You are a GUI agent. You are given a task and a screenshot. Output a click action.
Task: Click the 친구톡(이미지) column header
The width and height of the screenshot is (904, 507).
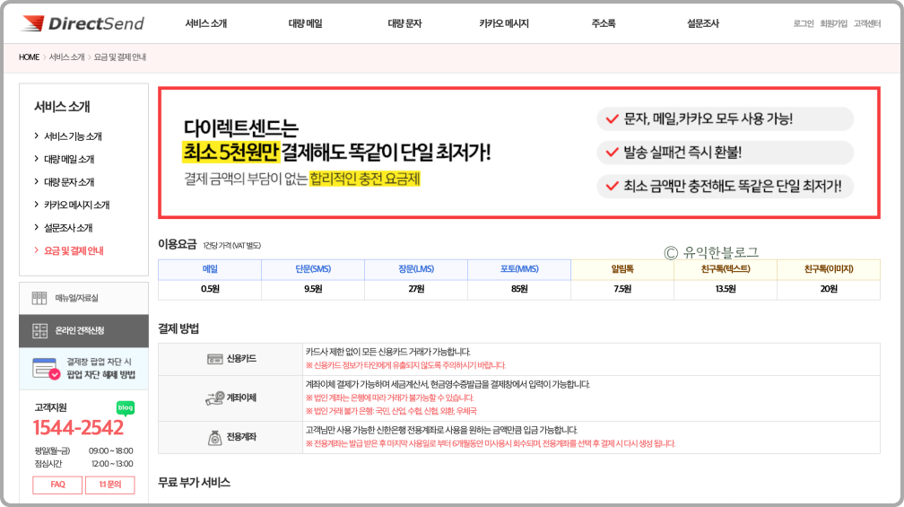pyautogui.click(x=829, y=269)
